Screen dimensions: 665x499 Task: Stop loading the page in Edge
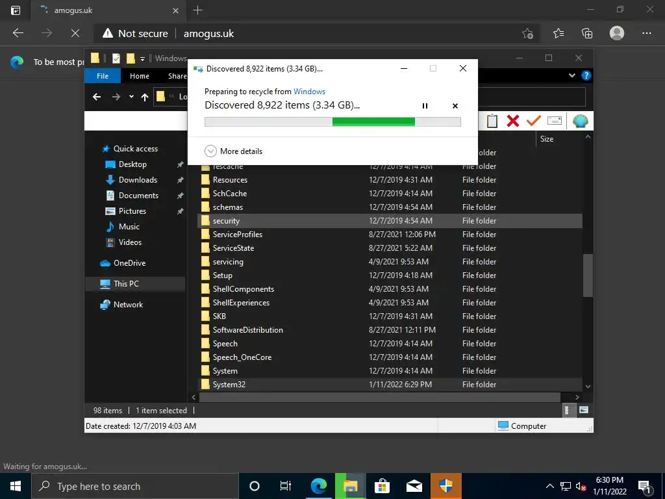click(75, 33)
